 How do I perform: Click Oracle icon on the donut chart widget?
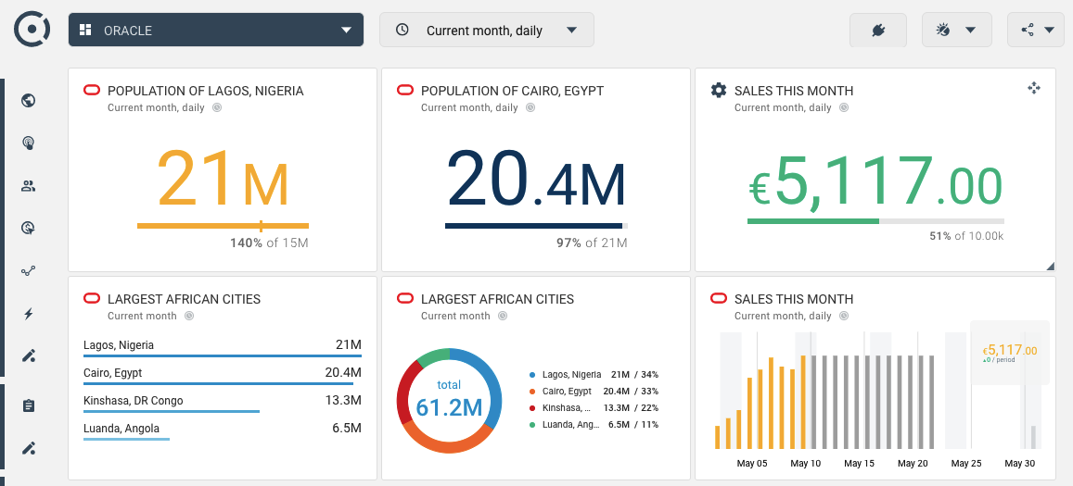point(405,299)
